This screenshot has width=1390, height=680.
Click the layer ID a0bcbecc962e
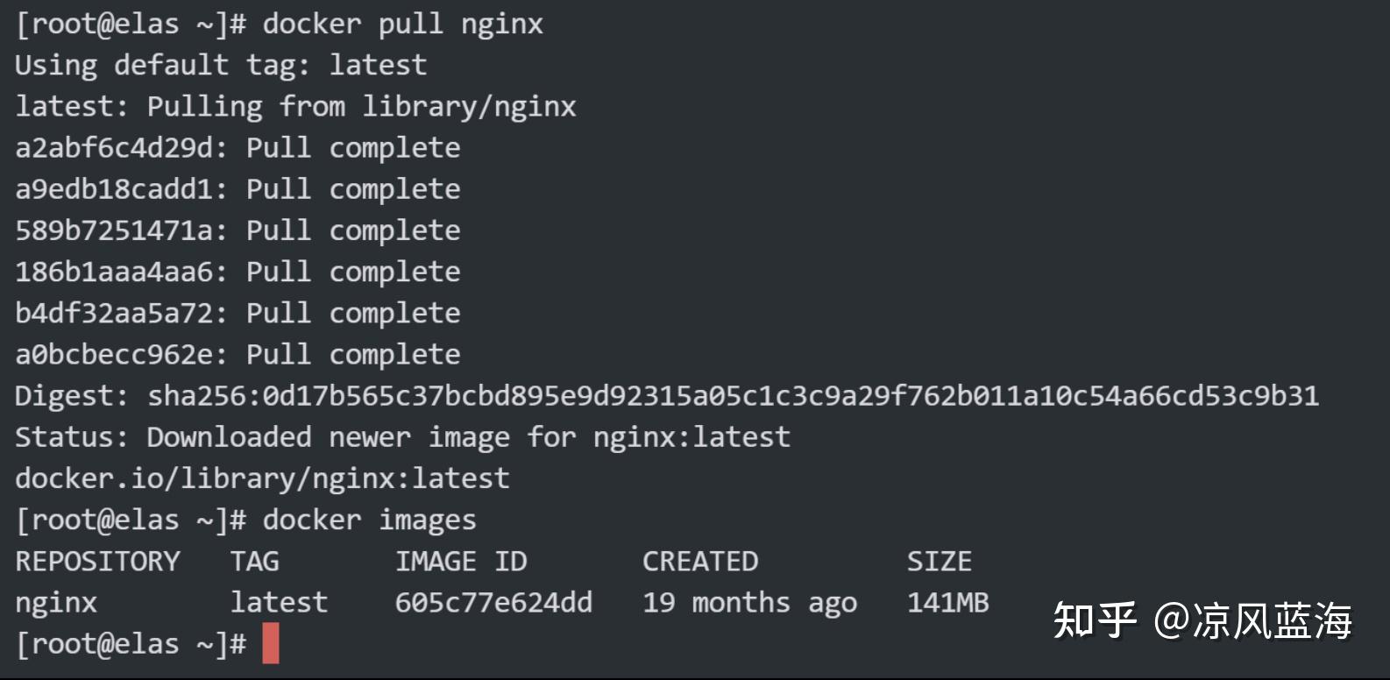point(114,354)
